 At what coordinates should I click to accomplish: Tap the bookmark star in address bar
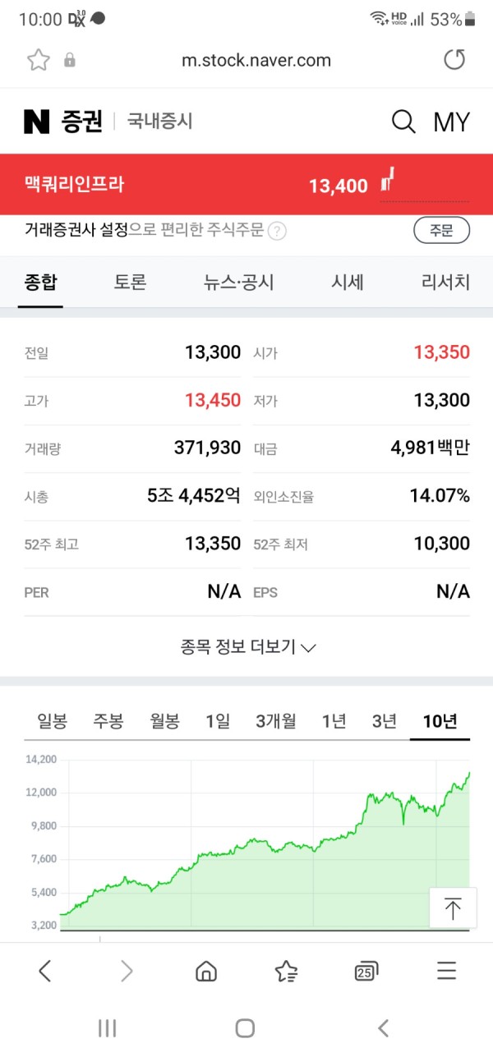click(x=38, y=60)
